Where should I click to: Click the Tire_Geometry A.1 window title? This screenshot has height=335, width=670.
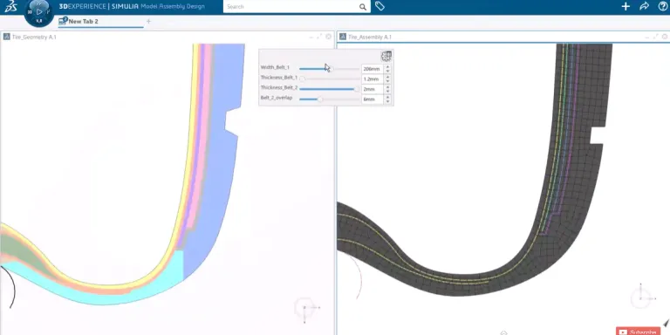pyautogui.click(x=34, y=38)
